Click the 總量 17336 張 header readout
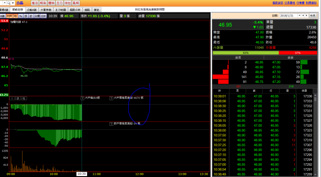 149,16
